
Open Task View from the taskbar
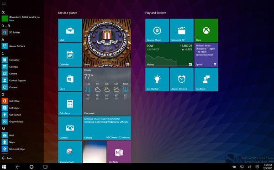pos(45,167)
